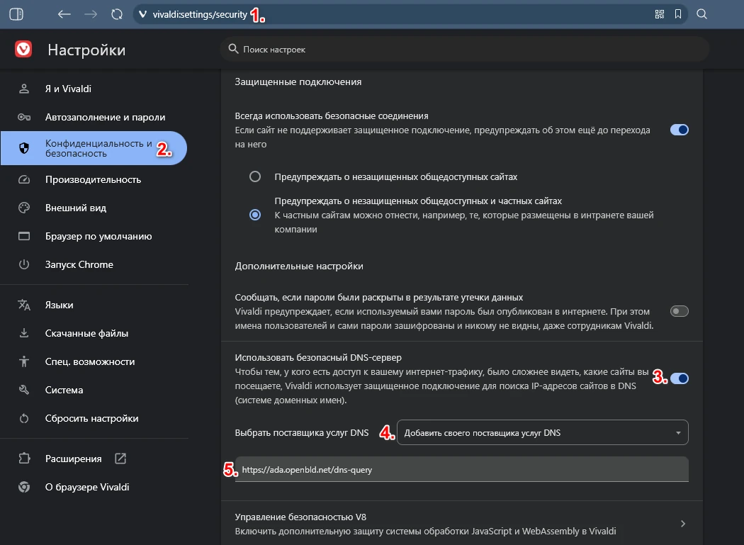Select radio Предупреждать о незащищенных общедоступных сайтах
This screenshot has height=545, width=744.
(x=255, y=176)
